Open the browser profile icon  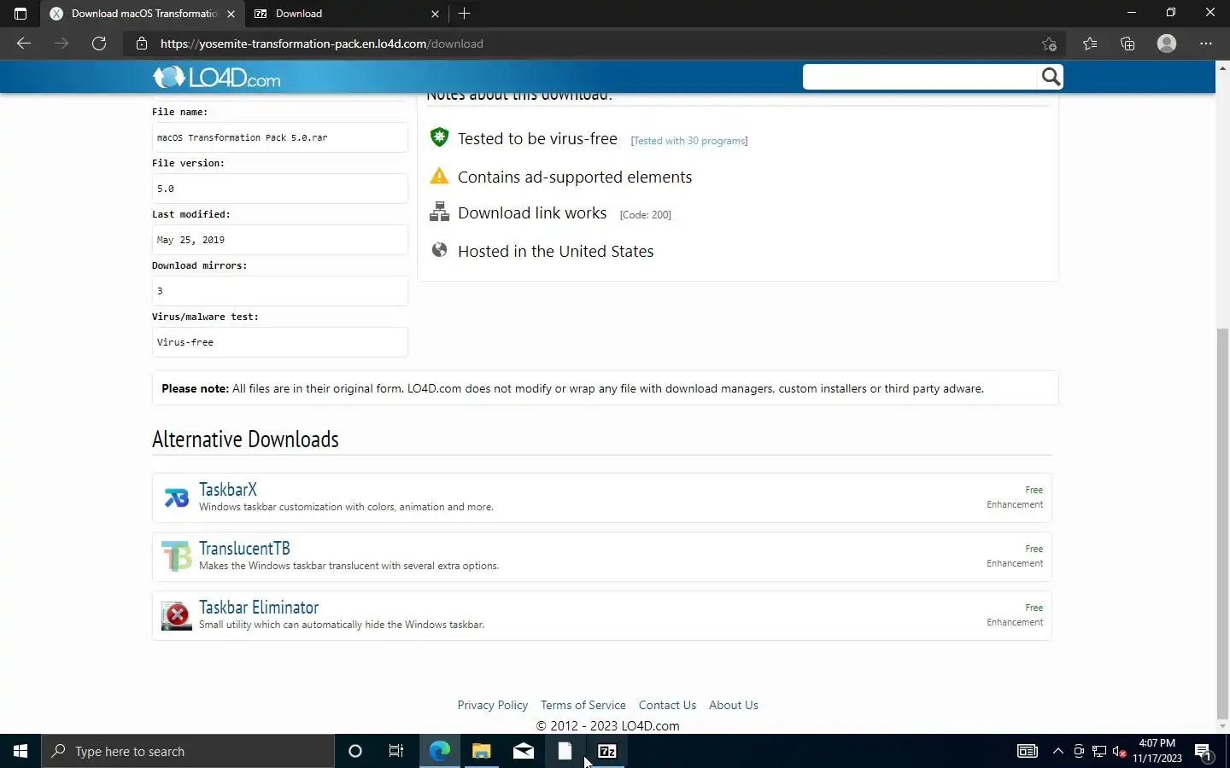1167,44
